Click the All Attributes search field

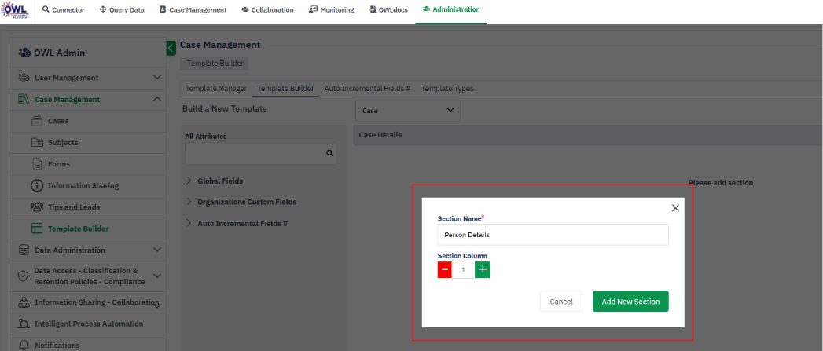click(x=261, y=153)
